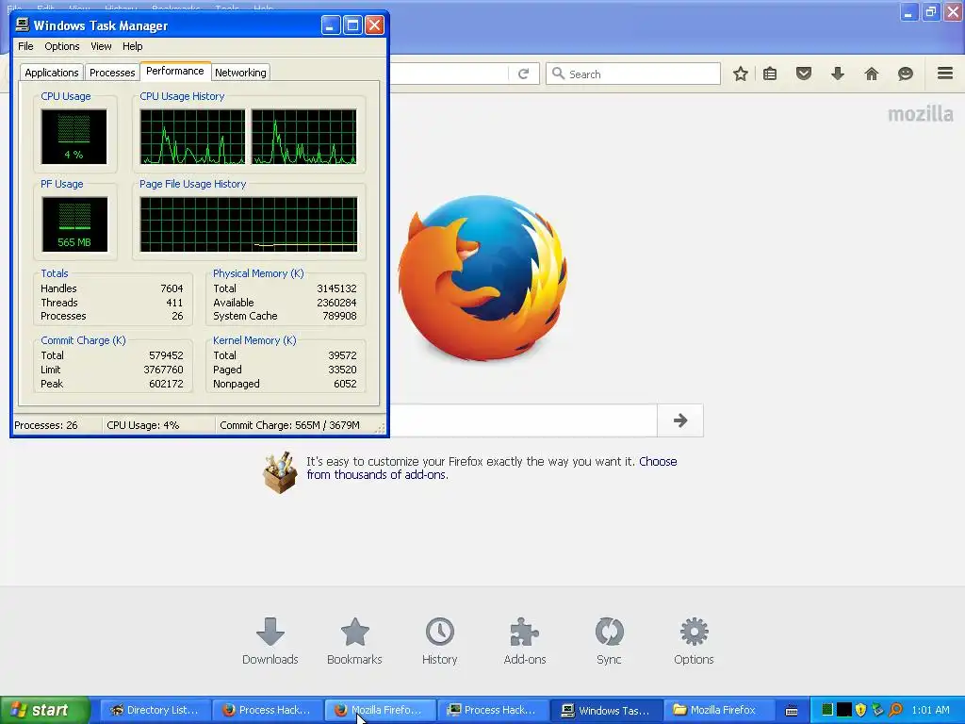Click the keyboard icon on the taskbar
965x724 pixels.
point(792,711)
